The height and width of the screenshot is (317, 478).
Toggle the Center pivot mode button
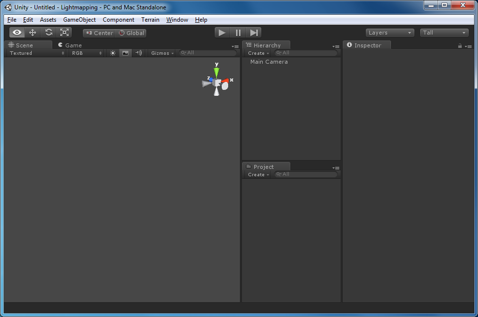(x=99, y=33)
